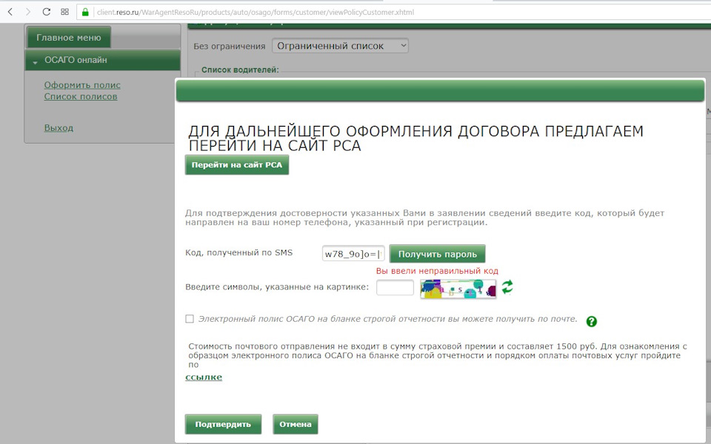Focus the captcha symbols input field
711x444 pixels.
[395, 287]
